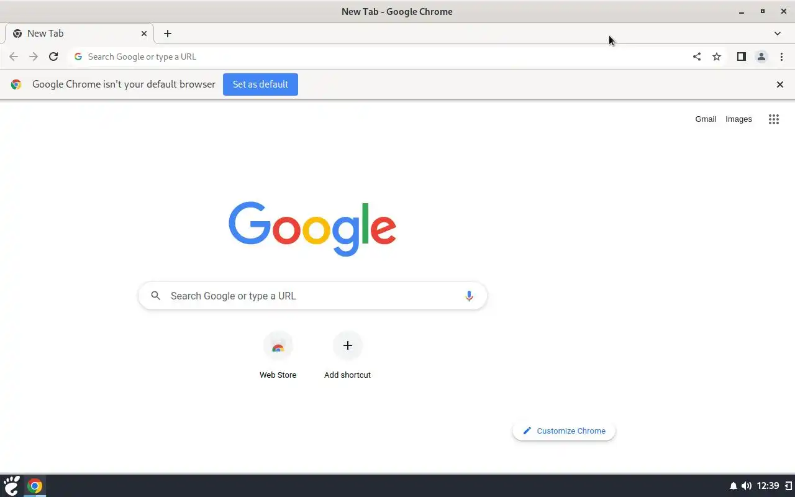The width and height of the screenshot is (795, 497).
Task: Select Chrome in the taskbar
Action: click(x=35, y=486)
